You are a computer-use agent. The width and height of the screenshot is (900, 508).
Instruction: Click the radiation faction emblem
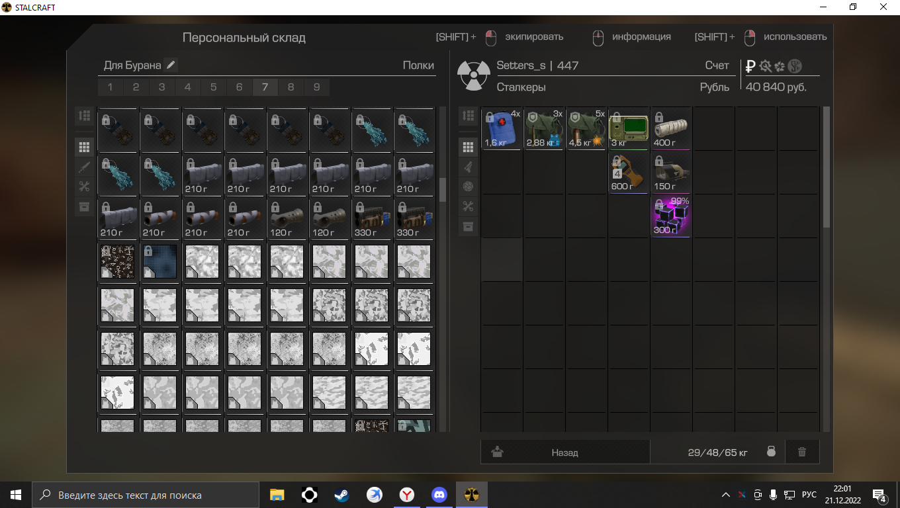pos(473,76)
